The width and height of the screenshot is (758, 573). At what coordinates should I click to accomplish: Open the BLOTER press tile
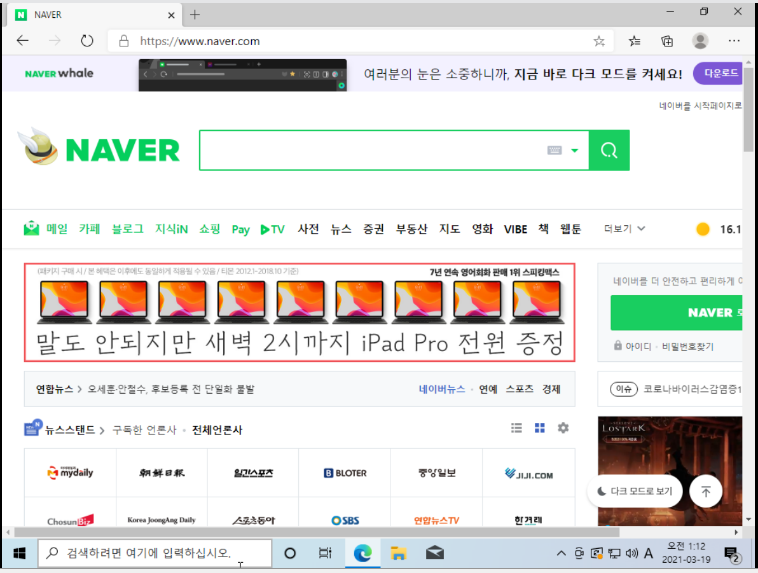click(345, 473)
